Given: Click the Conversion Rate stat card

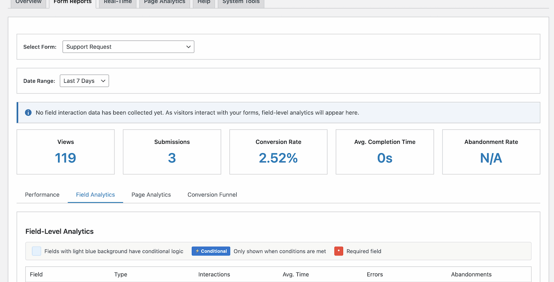Looking at the screenshot, I should pyautogui.click(x=278, y=152).
